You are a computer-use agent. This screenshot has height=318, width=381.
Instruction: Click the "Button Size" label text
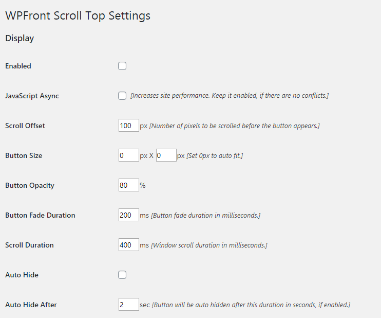point(24,155)
